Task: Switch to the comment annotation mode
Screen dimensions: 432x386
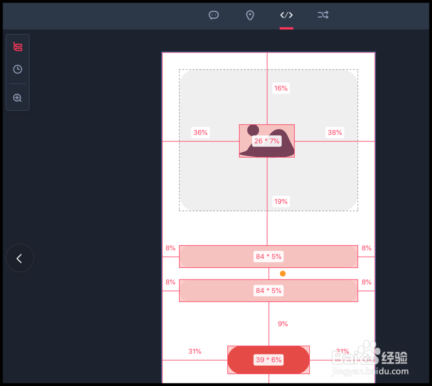Action: 213,15
